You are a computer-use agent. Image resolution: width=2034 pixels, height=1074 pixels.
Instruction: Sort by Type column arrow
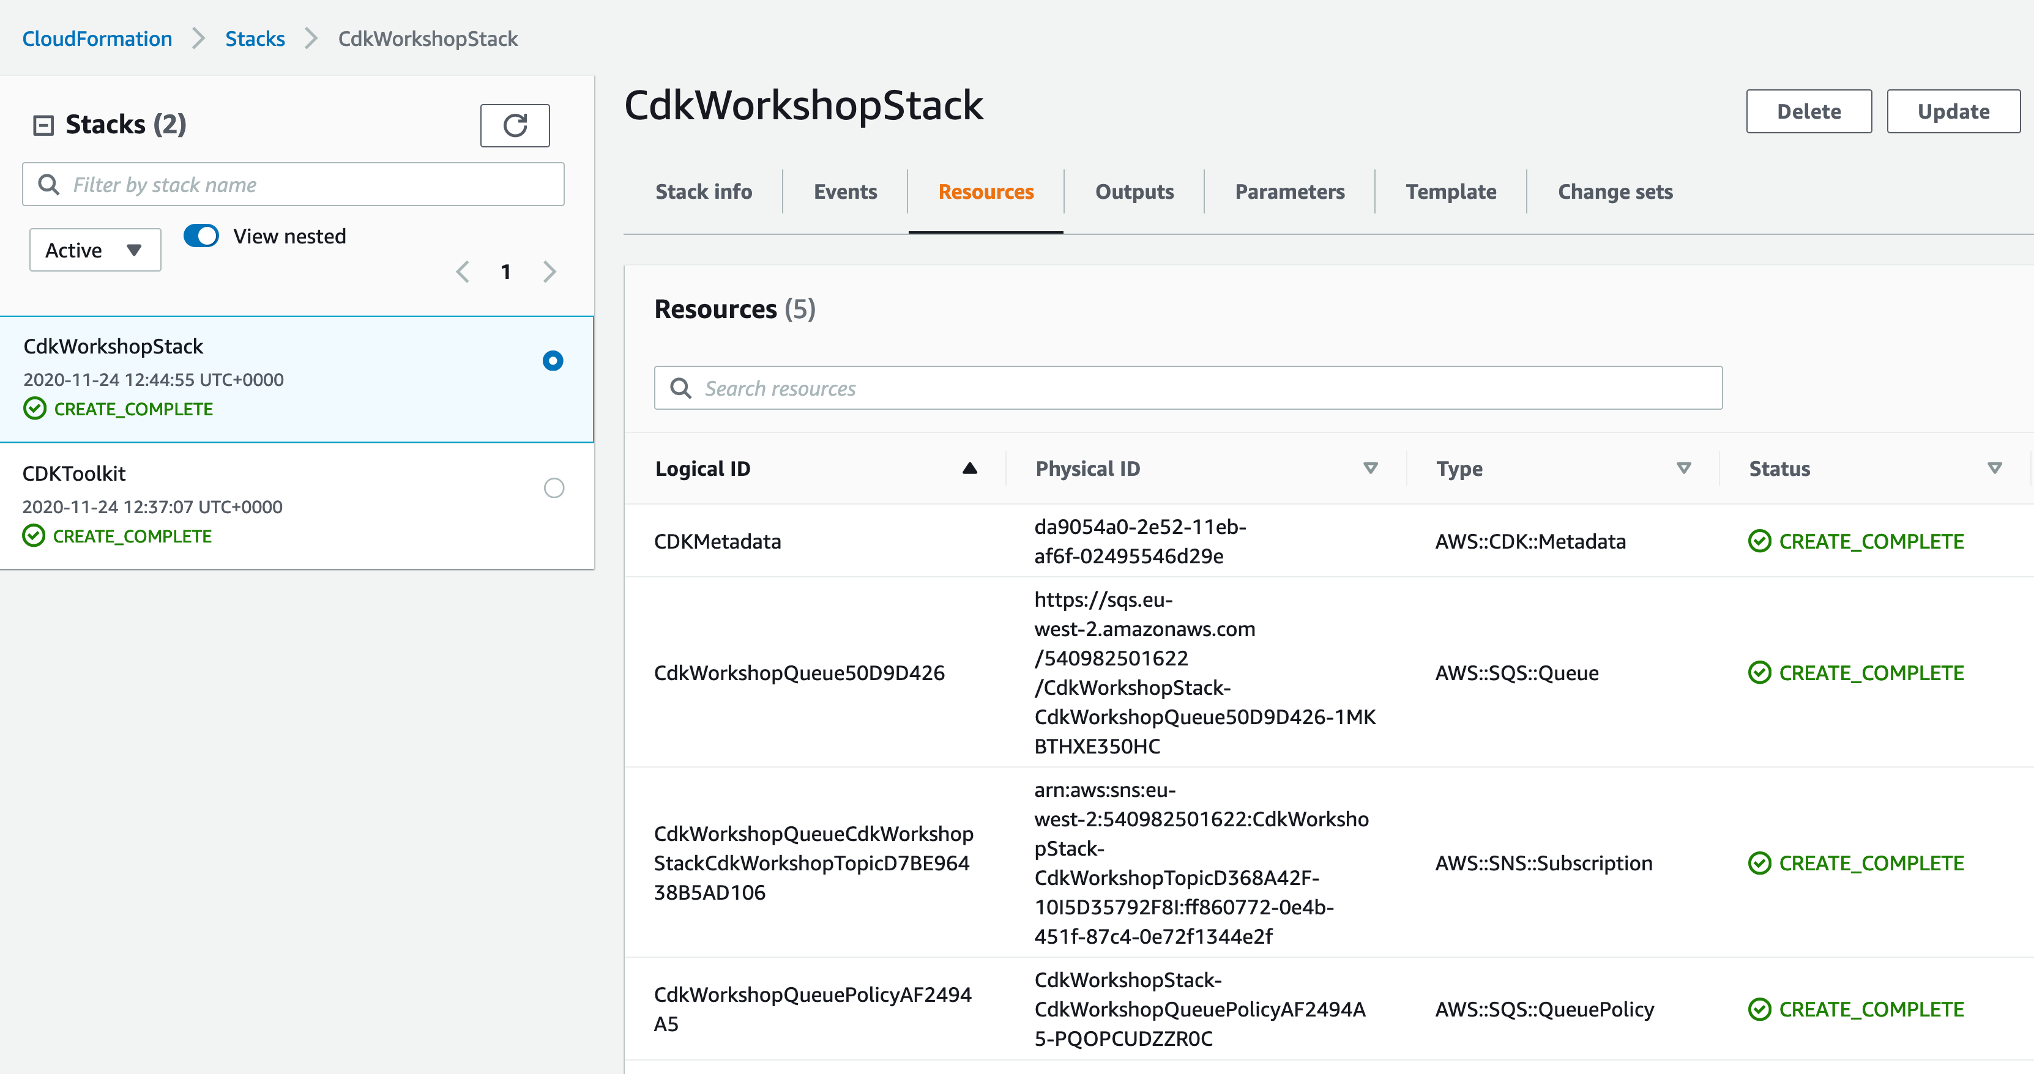(1683, 468)
